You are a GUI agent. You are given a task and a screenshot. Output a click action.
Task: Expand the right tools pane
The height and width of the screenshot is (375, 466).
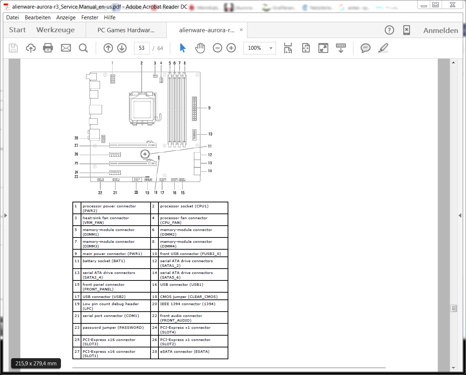click(x=460, y=215)
